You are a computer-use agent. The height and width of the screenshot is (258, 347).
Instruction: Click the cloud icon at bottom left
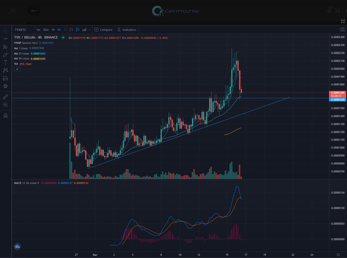[17, 247]
